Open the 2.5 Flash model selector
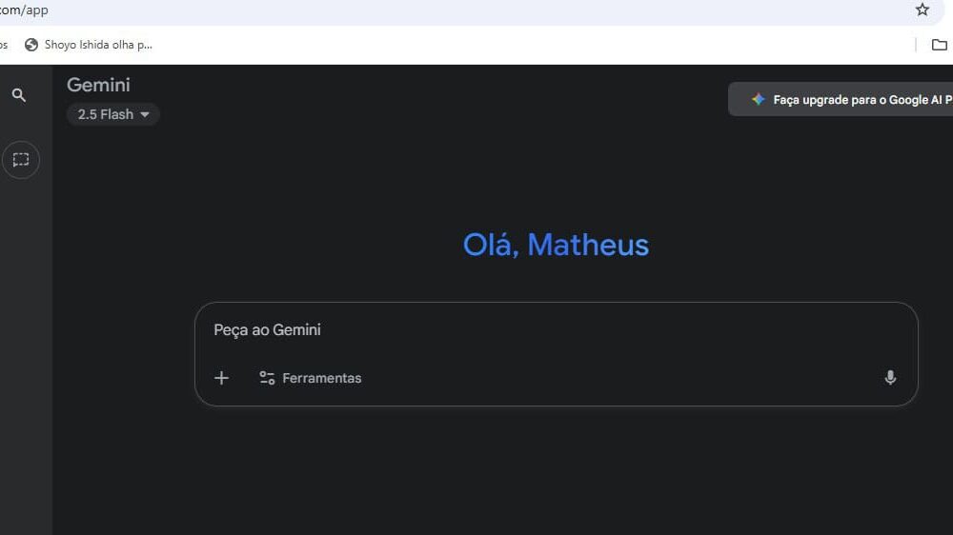This screenshot has height=535, width=953. tap(105, 114)
